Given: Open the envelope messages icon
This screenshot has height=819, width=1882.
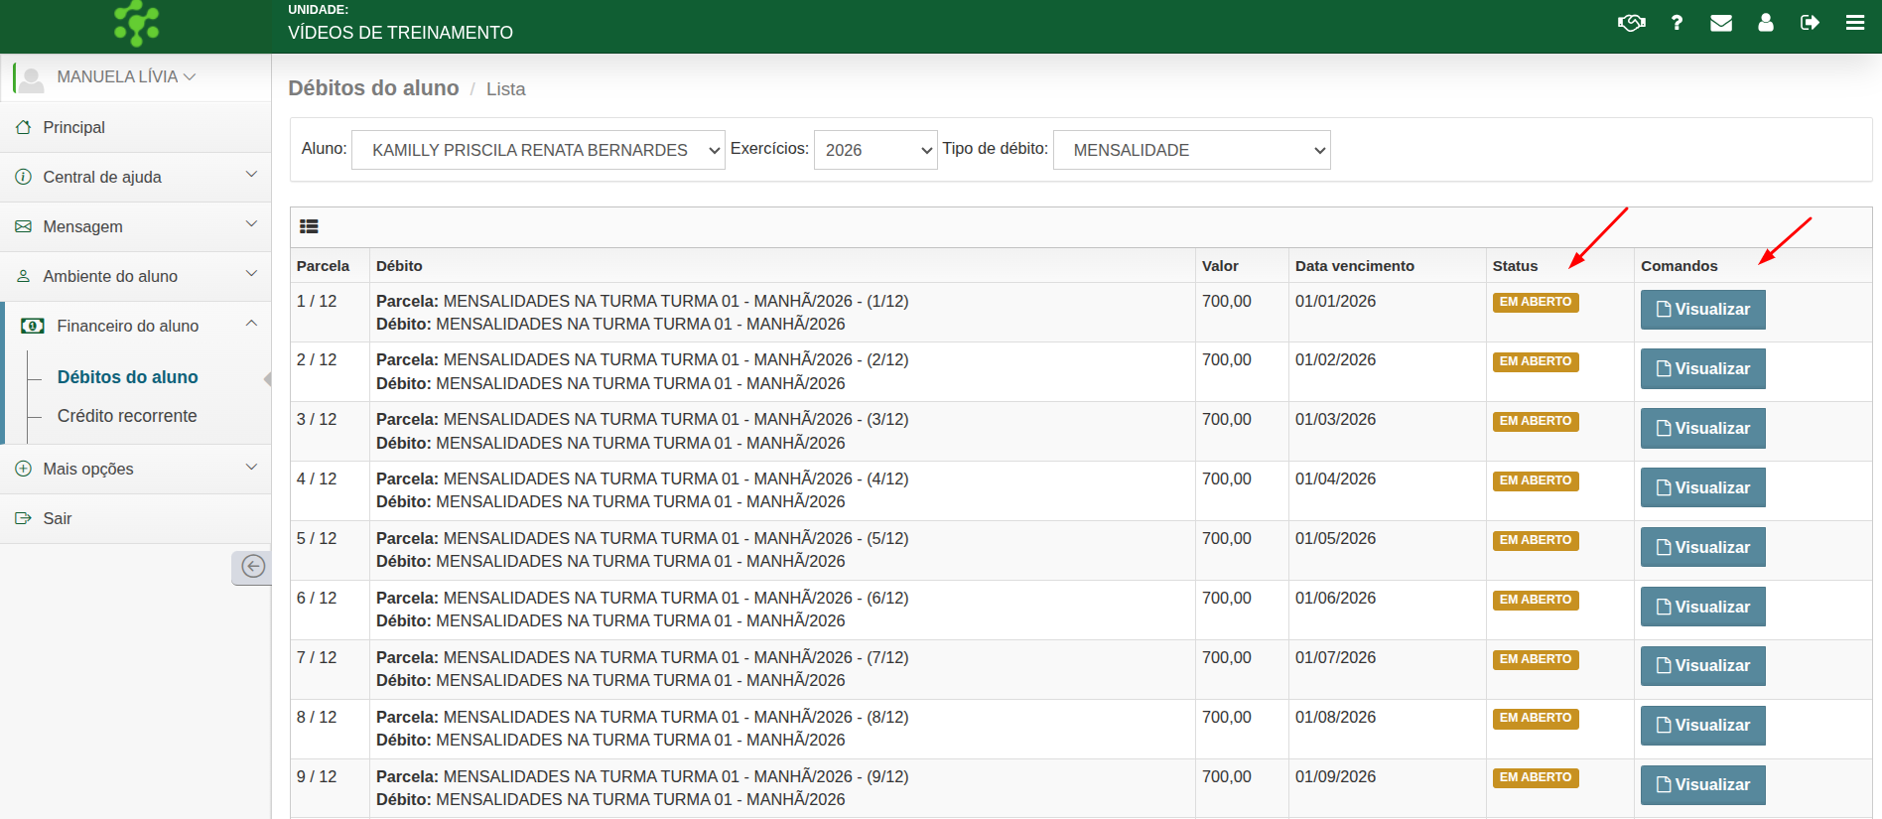Looking at the screenshot, I should (1721, 23).
